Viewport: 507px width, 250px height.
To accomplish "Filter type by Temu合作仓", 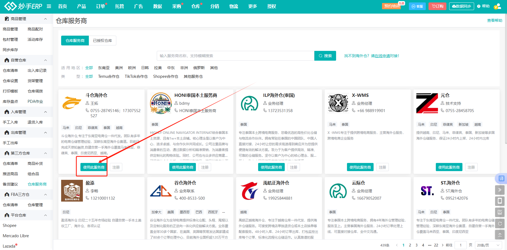I will coord(109,76).
